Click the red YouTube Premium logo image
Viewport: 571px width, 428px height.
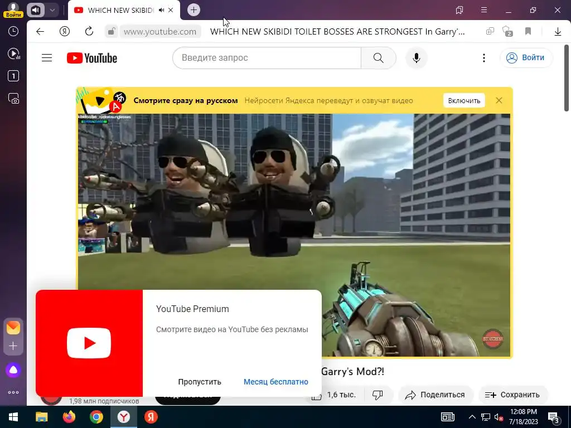[x=89, y=343]
